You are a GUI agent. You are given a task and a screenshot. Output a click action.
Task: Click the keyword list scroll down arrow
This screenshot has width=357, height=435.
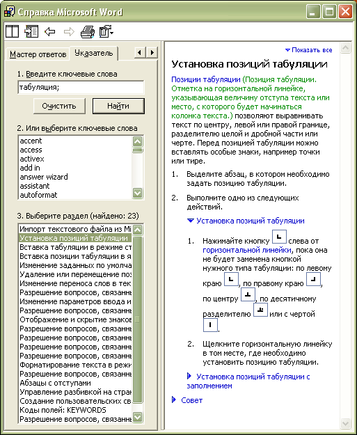138,193
